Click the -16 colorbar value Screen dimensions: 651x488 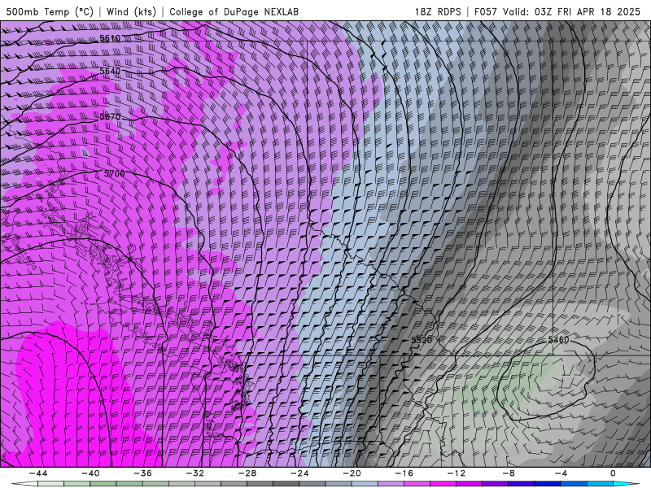(x=404, y=473)
